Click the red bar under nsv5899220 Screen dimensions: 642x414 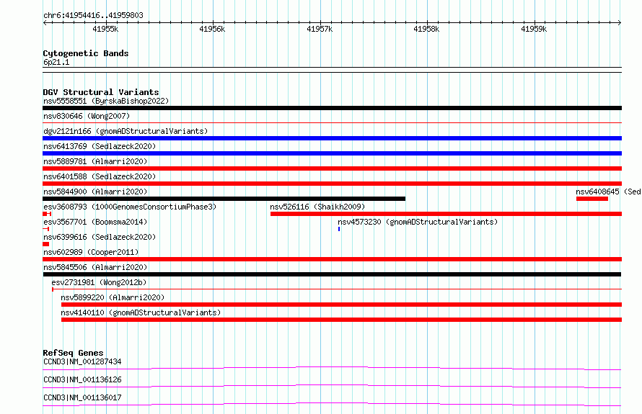point(341,305)
